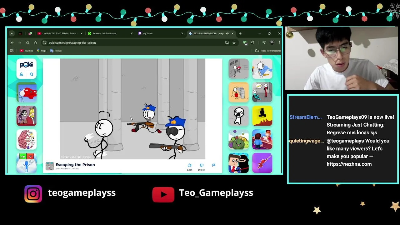View site information icon in address bar

tap(44, 42)
